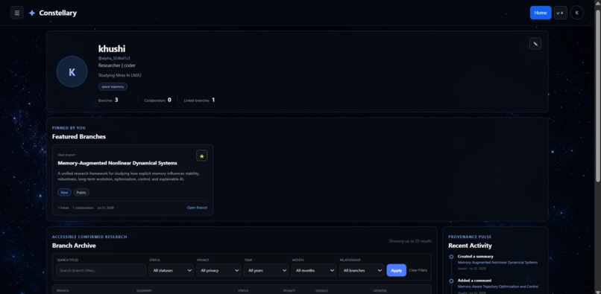Click the 'space trajectory' tag chip
The width and height of the screenshot is (601, 294).
point(113,87)
